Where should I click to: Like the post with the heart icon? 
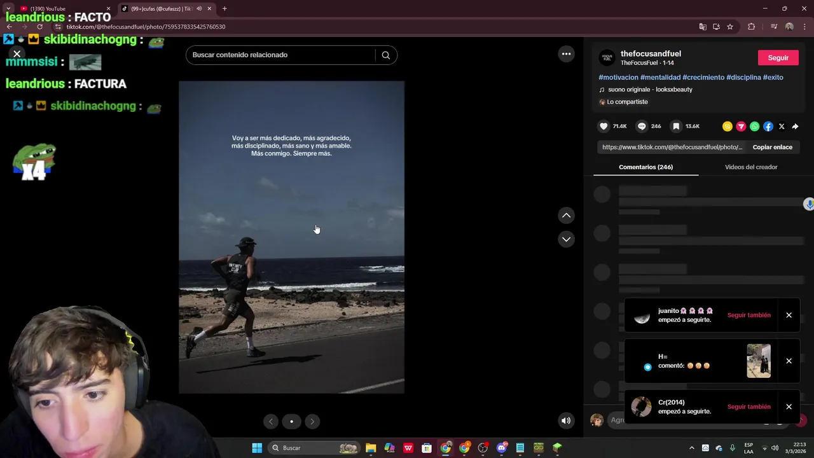604,126
